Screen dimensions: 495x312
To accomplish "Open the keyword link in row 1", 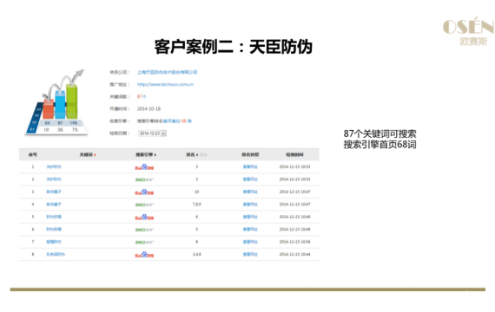I will pos(54,166).
